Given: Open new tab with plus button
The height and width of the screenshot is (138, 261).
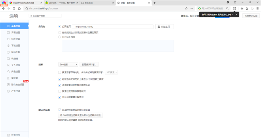Looking at the screenshot, I should [154, 3].
